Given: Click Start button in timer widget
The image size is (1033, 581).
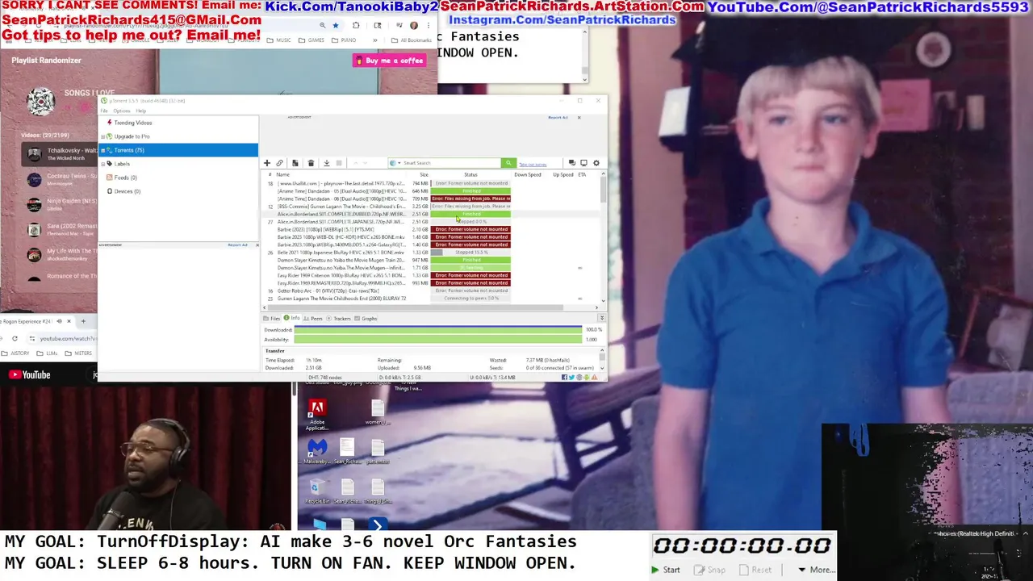Looking at the screenshot, I should (x=666, y=570).
